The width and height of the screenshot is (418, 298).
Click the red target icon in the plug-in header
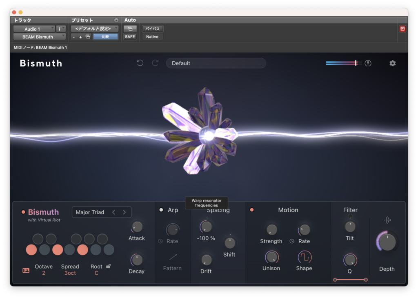[x=402, y=29]
